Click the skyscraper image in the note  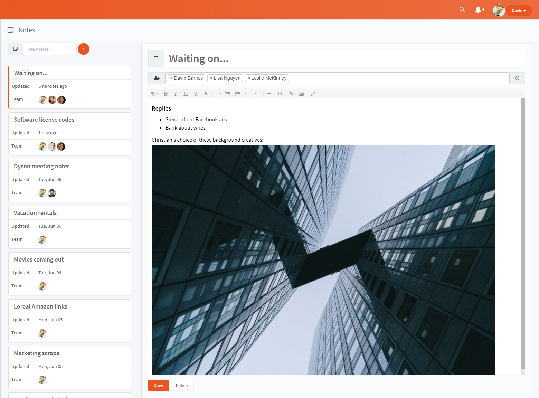click(x=323, y=260)
